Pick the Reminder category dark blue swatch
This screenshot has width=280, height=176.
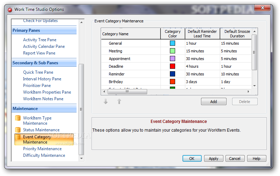(172, 74)
